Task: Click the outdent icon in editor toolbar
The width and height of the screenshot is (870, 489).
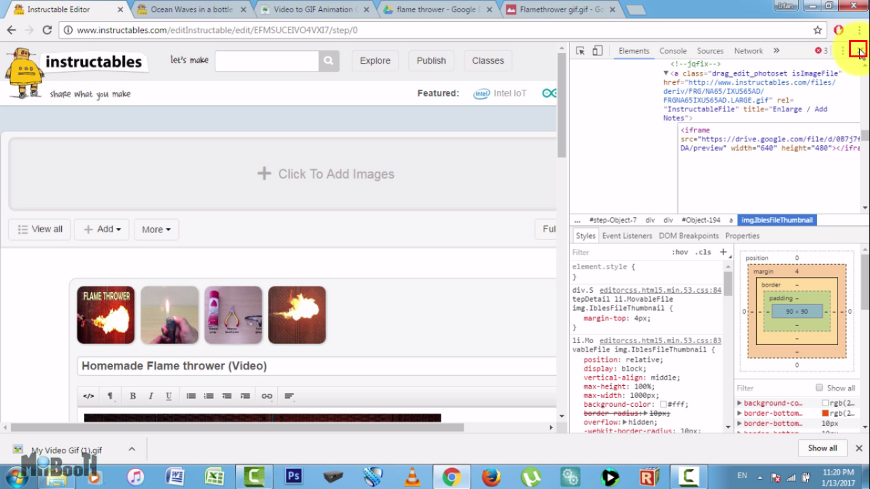Action: point(227,396)
